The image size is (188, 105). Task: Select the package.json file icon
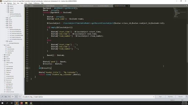5,84
